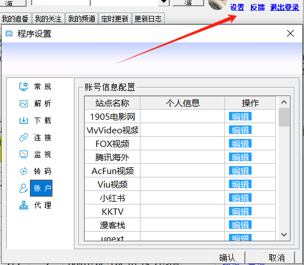Edit account for MvVideo视频
This screenshot has width=304, height=265.
coord(240,130)
